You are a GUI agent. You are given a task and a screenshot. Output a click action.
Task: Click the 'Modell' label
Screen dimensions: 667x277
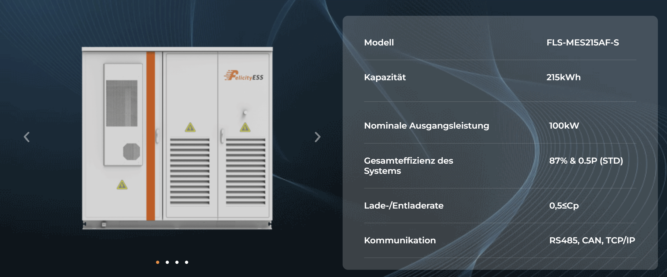click(x=379, y=43)
